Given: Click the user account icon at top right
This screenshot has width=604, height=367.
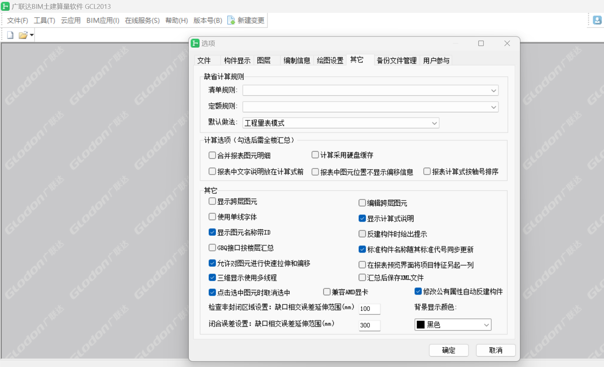Looking at the screenshot, I should point(597,20).
